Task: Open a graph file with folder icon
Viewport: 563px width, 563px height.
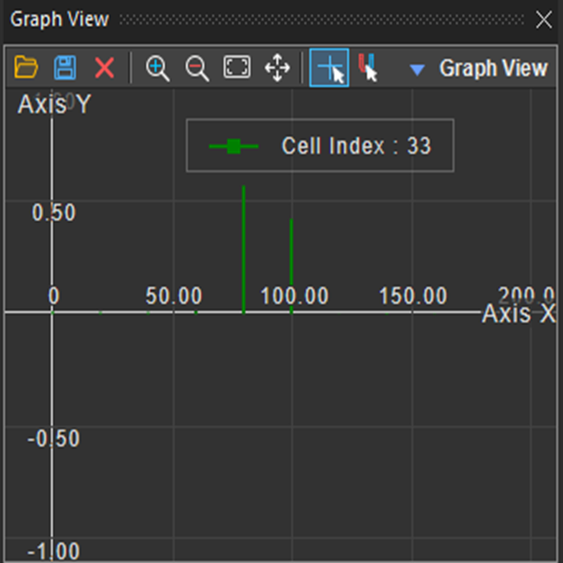Action: (x=26, y=67)
